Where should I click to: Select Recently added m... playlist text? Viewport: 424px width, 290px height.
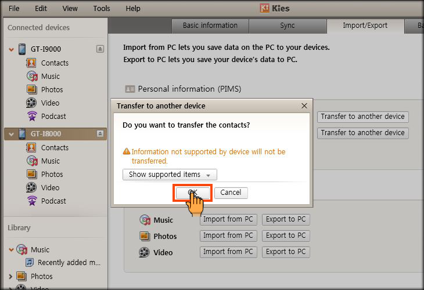69,263
